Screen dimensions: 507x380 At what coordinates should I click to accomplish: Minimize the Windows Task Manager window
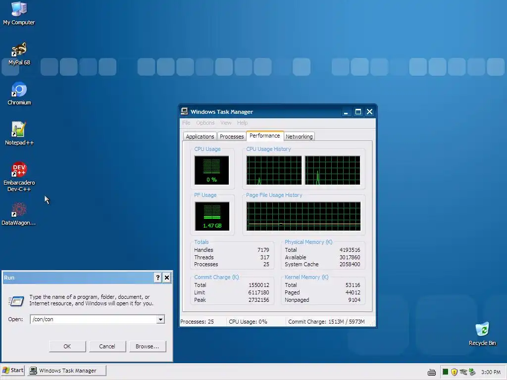coord(346,112)
